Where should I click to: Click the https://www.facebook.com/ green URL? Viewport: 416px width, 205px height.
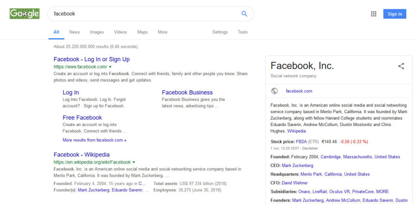[x=80, y=67]
